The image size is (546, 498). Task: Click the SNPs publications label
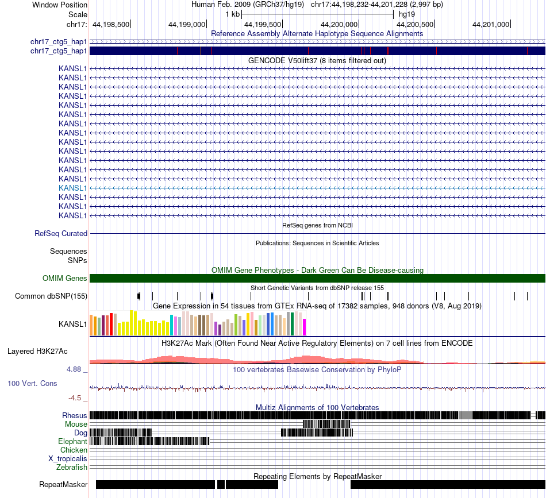pos(78,260)
